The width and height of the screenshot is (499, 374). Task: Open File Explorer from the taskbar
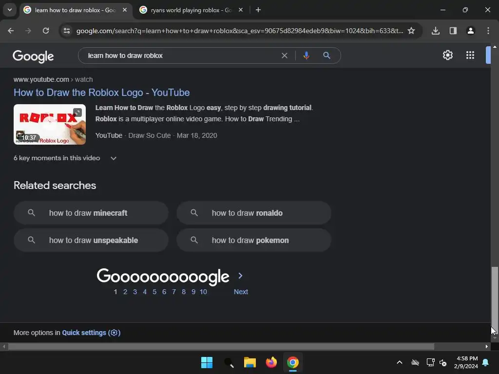[250, 362]
